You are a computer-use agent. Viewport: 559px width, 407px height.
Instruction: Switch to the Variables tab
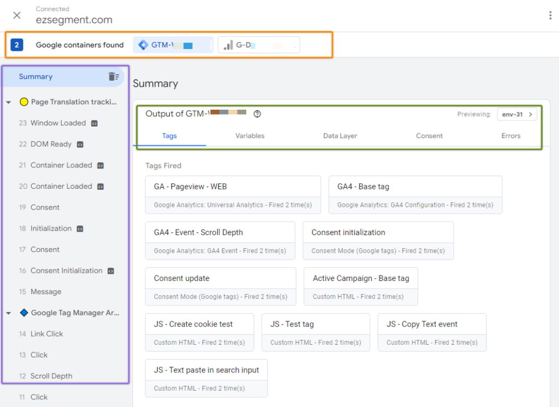[250, 136]
